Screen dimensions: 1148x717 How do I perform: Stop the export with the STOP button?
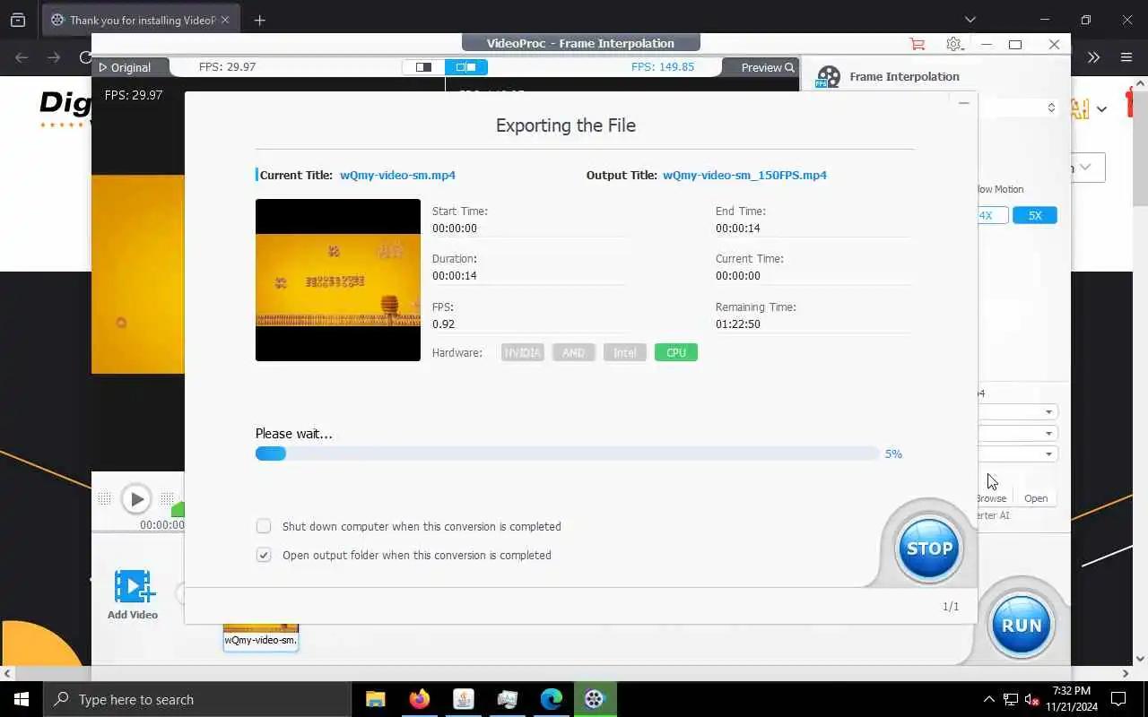pyautogui.click(x=929, y=549)
